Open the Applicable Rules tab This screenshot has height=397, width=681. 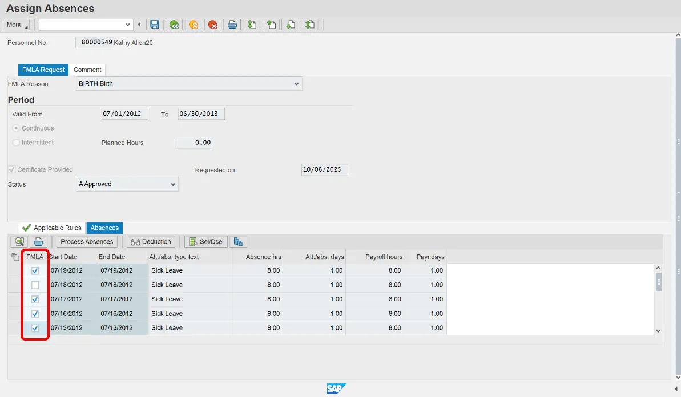(52, 228)
